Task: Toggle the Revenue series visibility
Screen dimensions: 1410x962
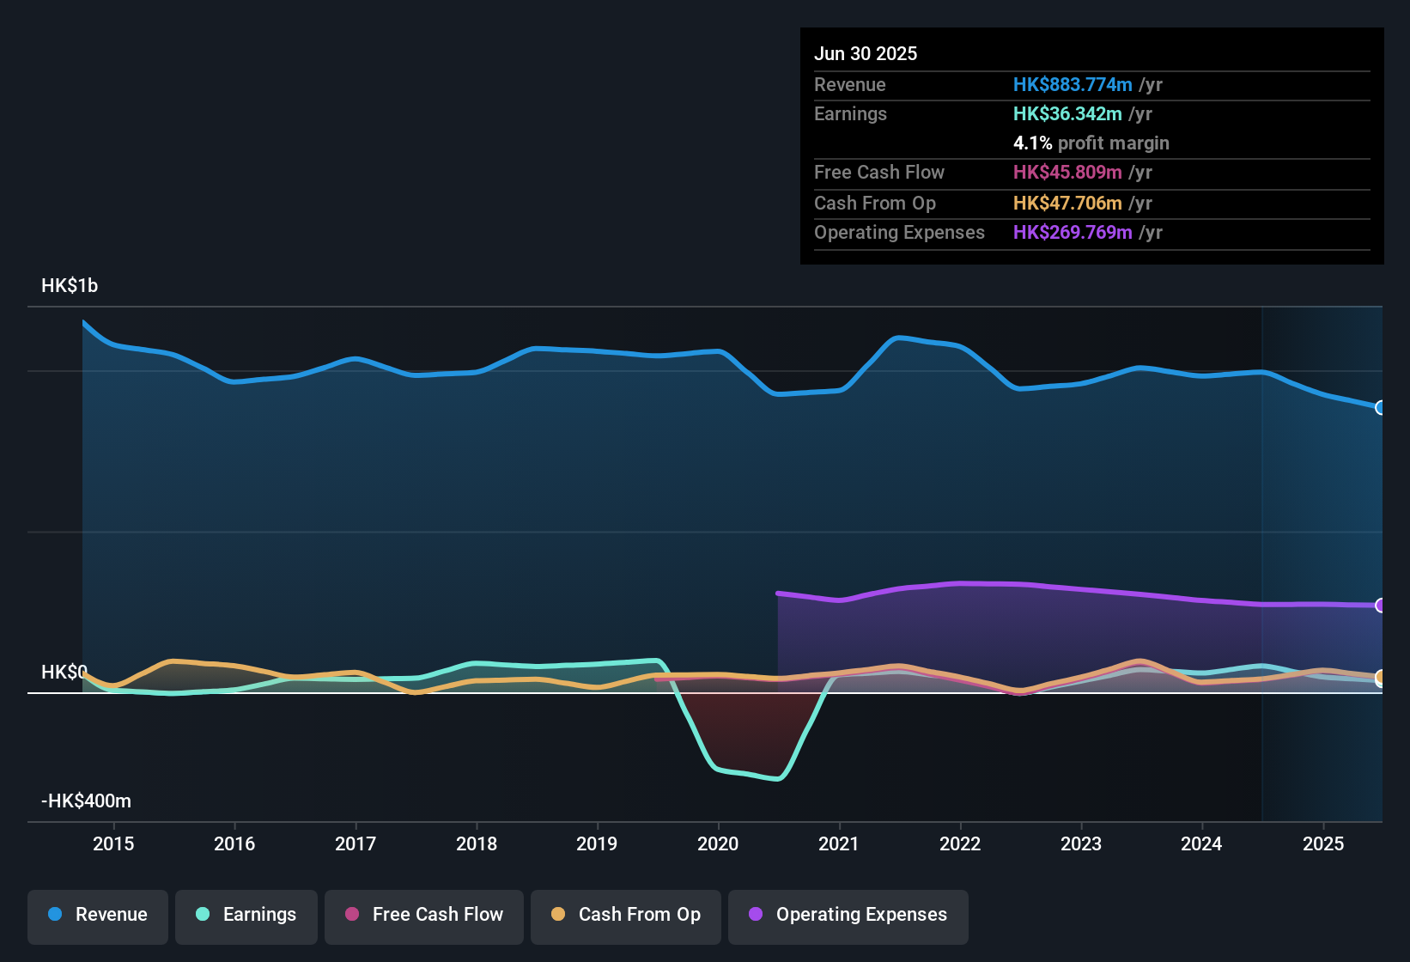Action: pyautogui.click(x=97, y=915)
